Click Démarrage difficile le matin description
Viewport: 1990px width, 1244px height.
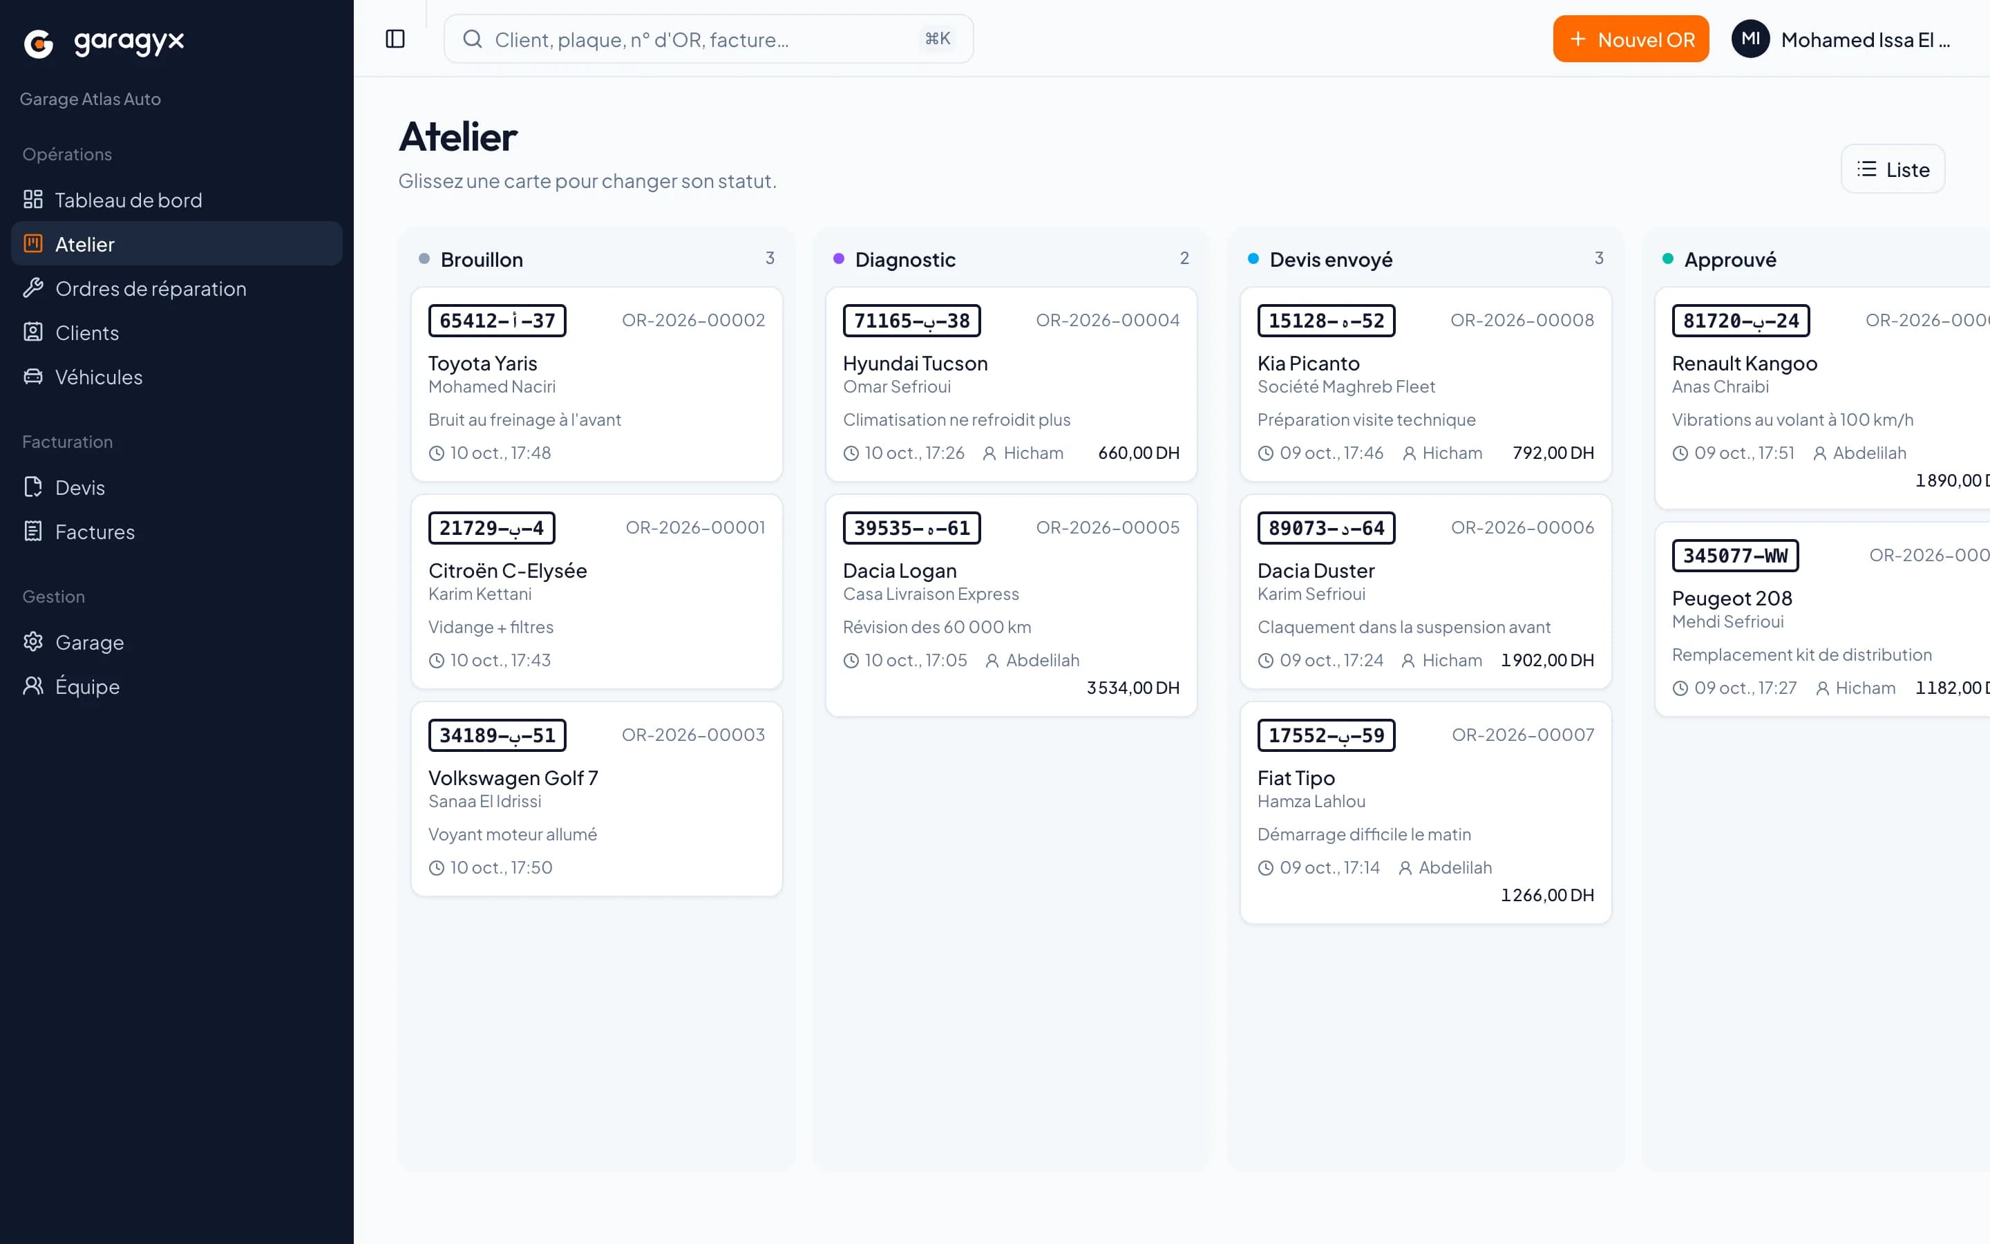click(1363, 834)
